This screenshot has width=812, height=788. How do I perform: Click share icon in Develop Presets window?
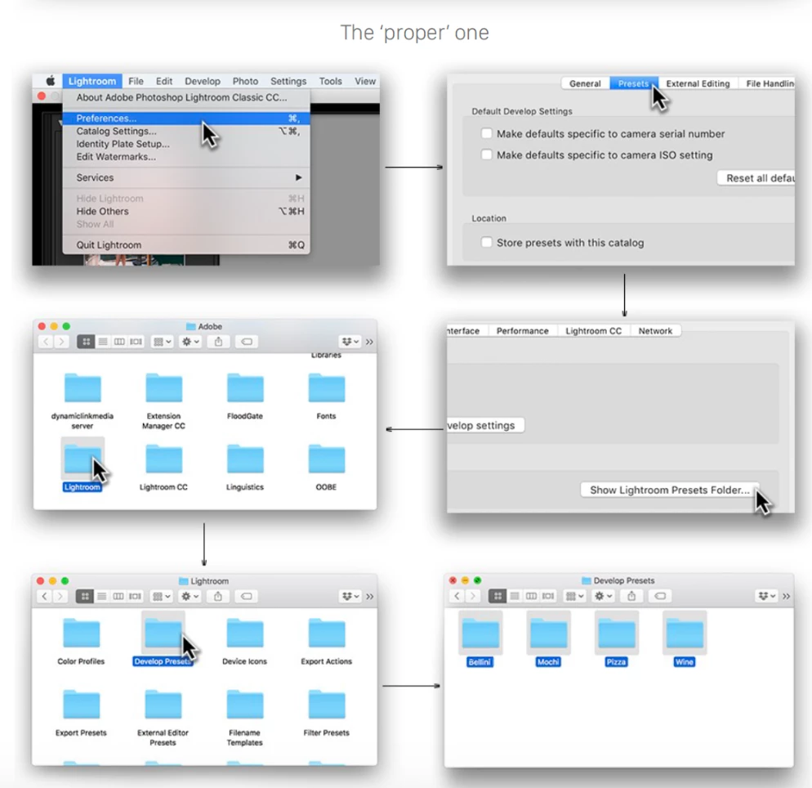tap(631, 596)
